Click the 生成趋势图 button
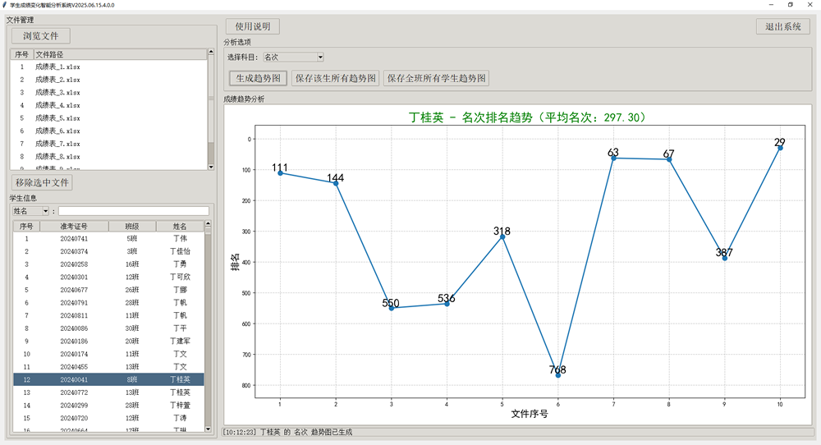 click(x=258, y=78)
